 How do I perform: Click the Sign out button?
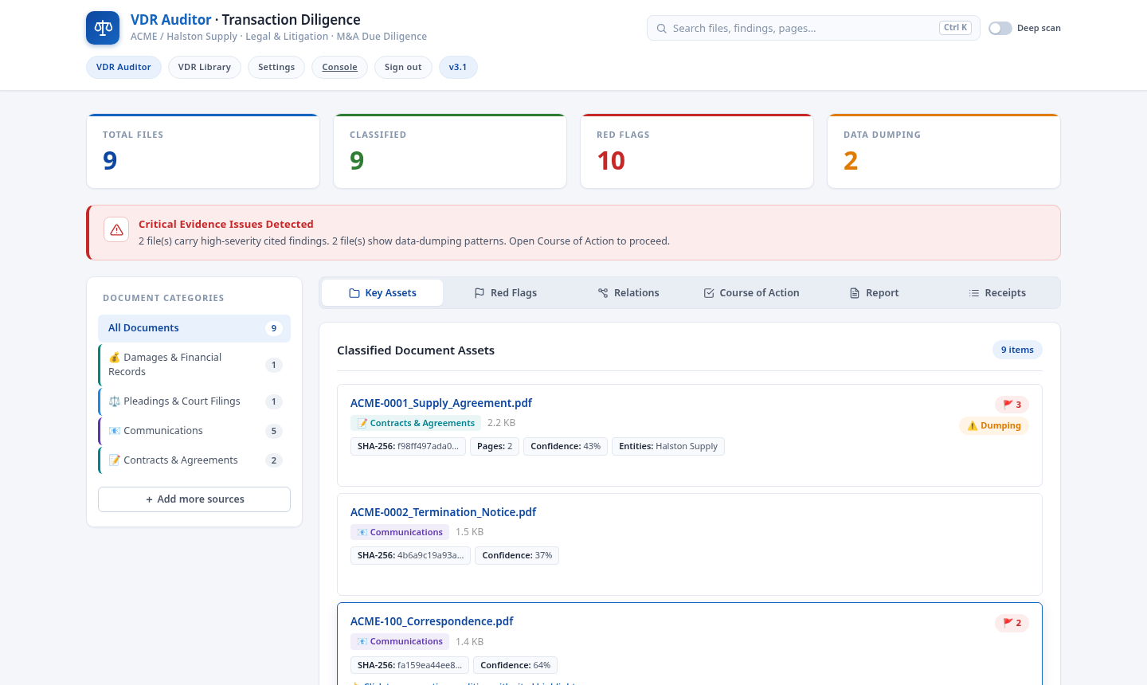403,67
